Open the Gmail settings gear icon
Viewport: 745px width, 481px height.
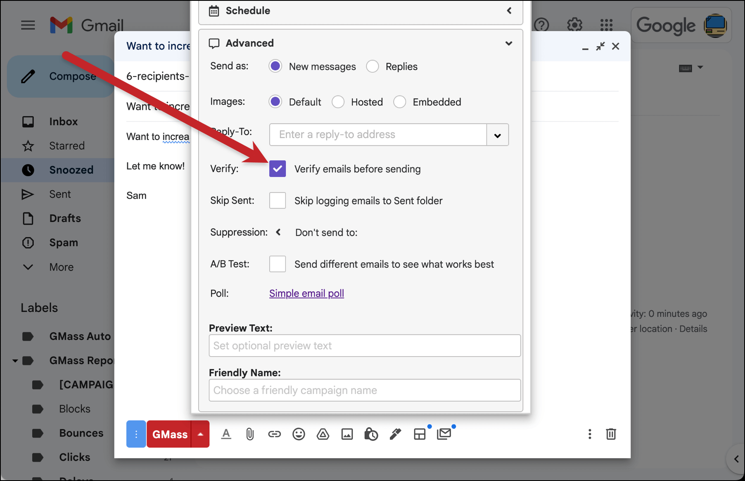tap(574, 25)
